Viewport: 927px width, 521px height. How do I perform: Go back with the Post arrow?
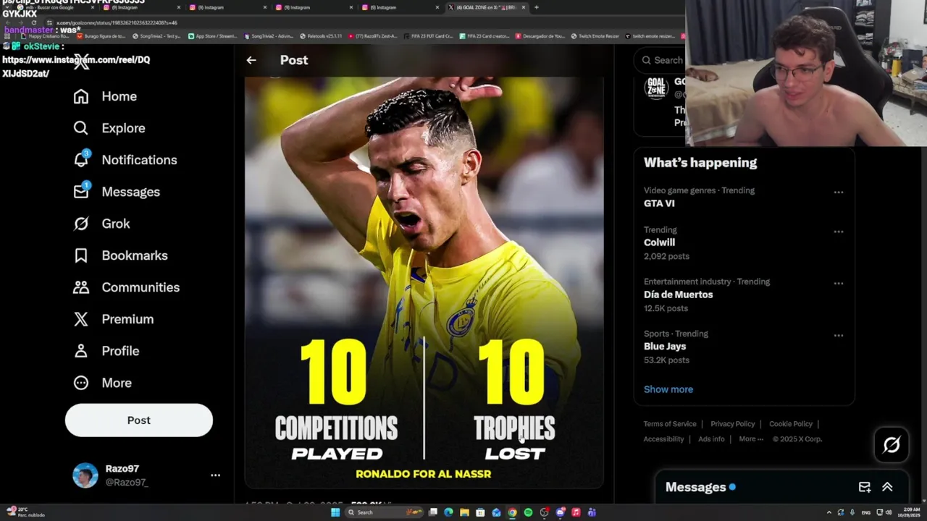251,60
